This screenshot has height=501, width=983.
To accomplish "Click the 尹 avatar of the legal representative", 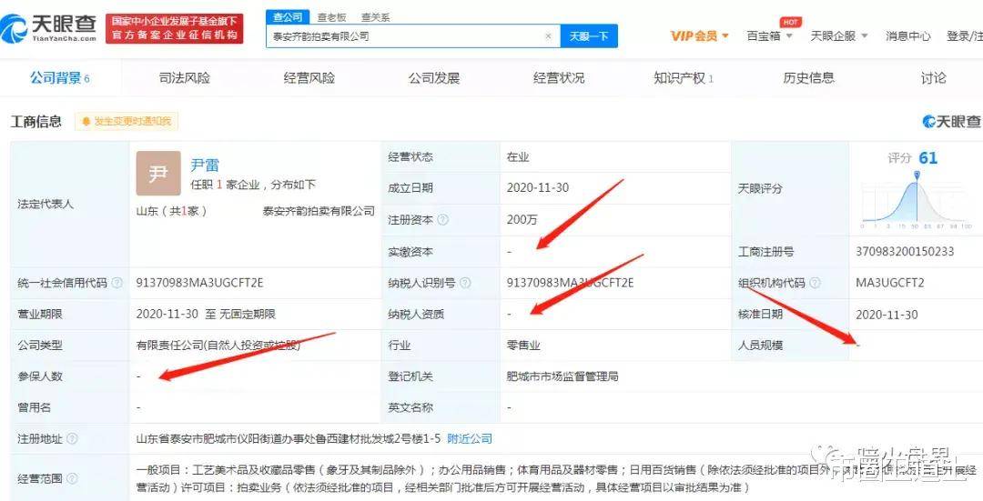I will (158, 174).
